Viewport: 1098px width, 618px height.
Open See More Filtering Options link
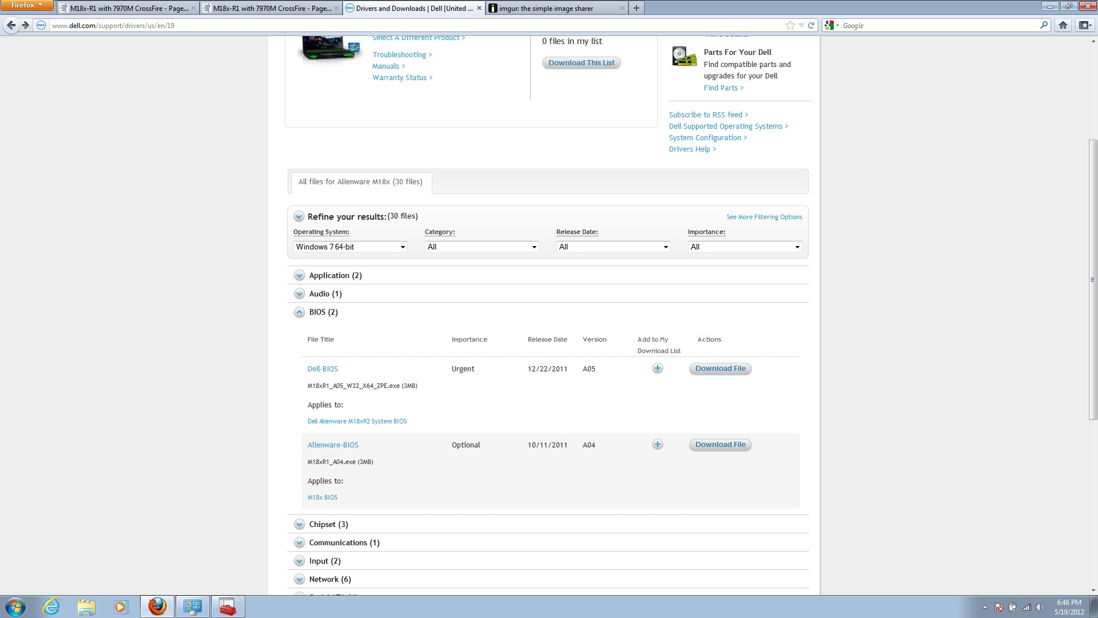pos(764,217)
